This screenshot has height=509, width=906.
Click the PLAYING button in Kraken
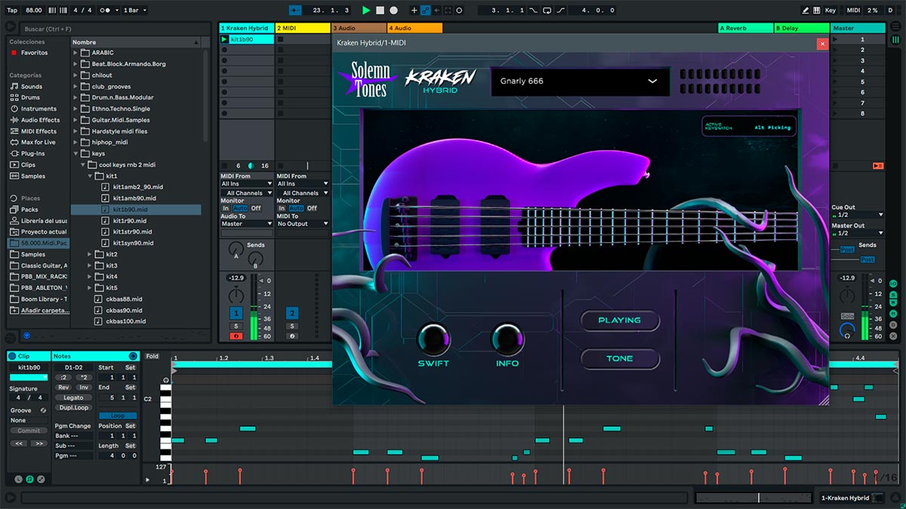[620, 320]
